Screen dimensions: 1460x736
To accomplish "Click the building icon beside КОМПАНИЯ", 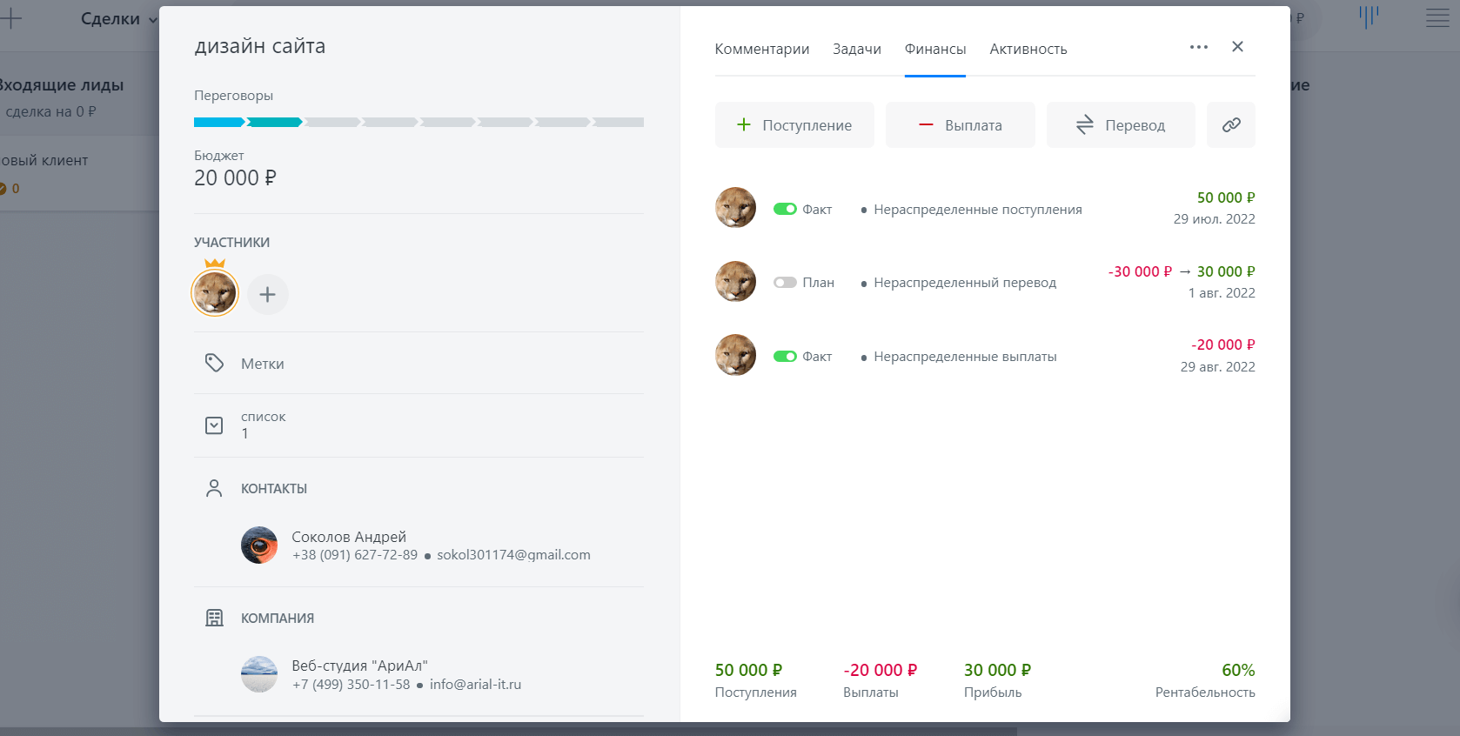I will [214, 618].
